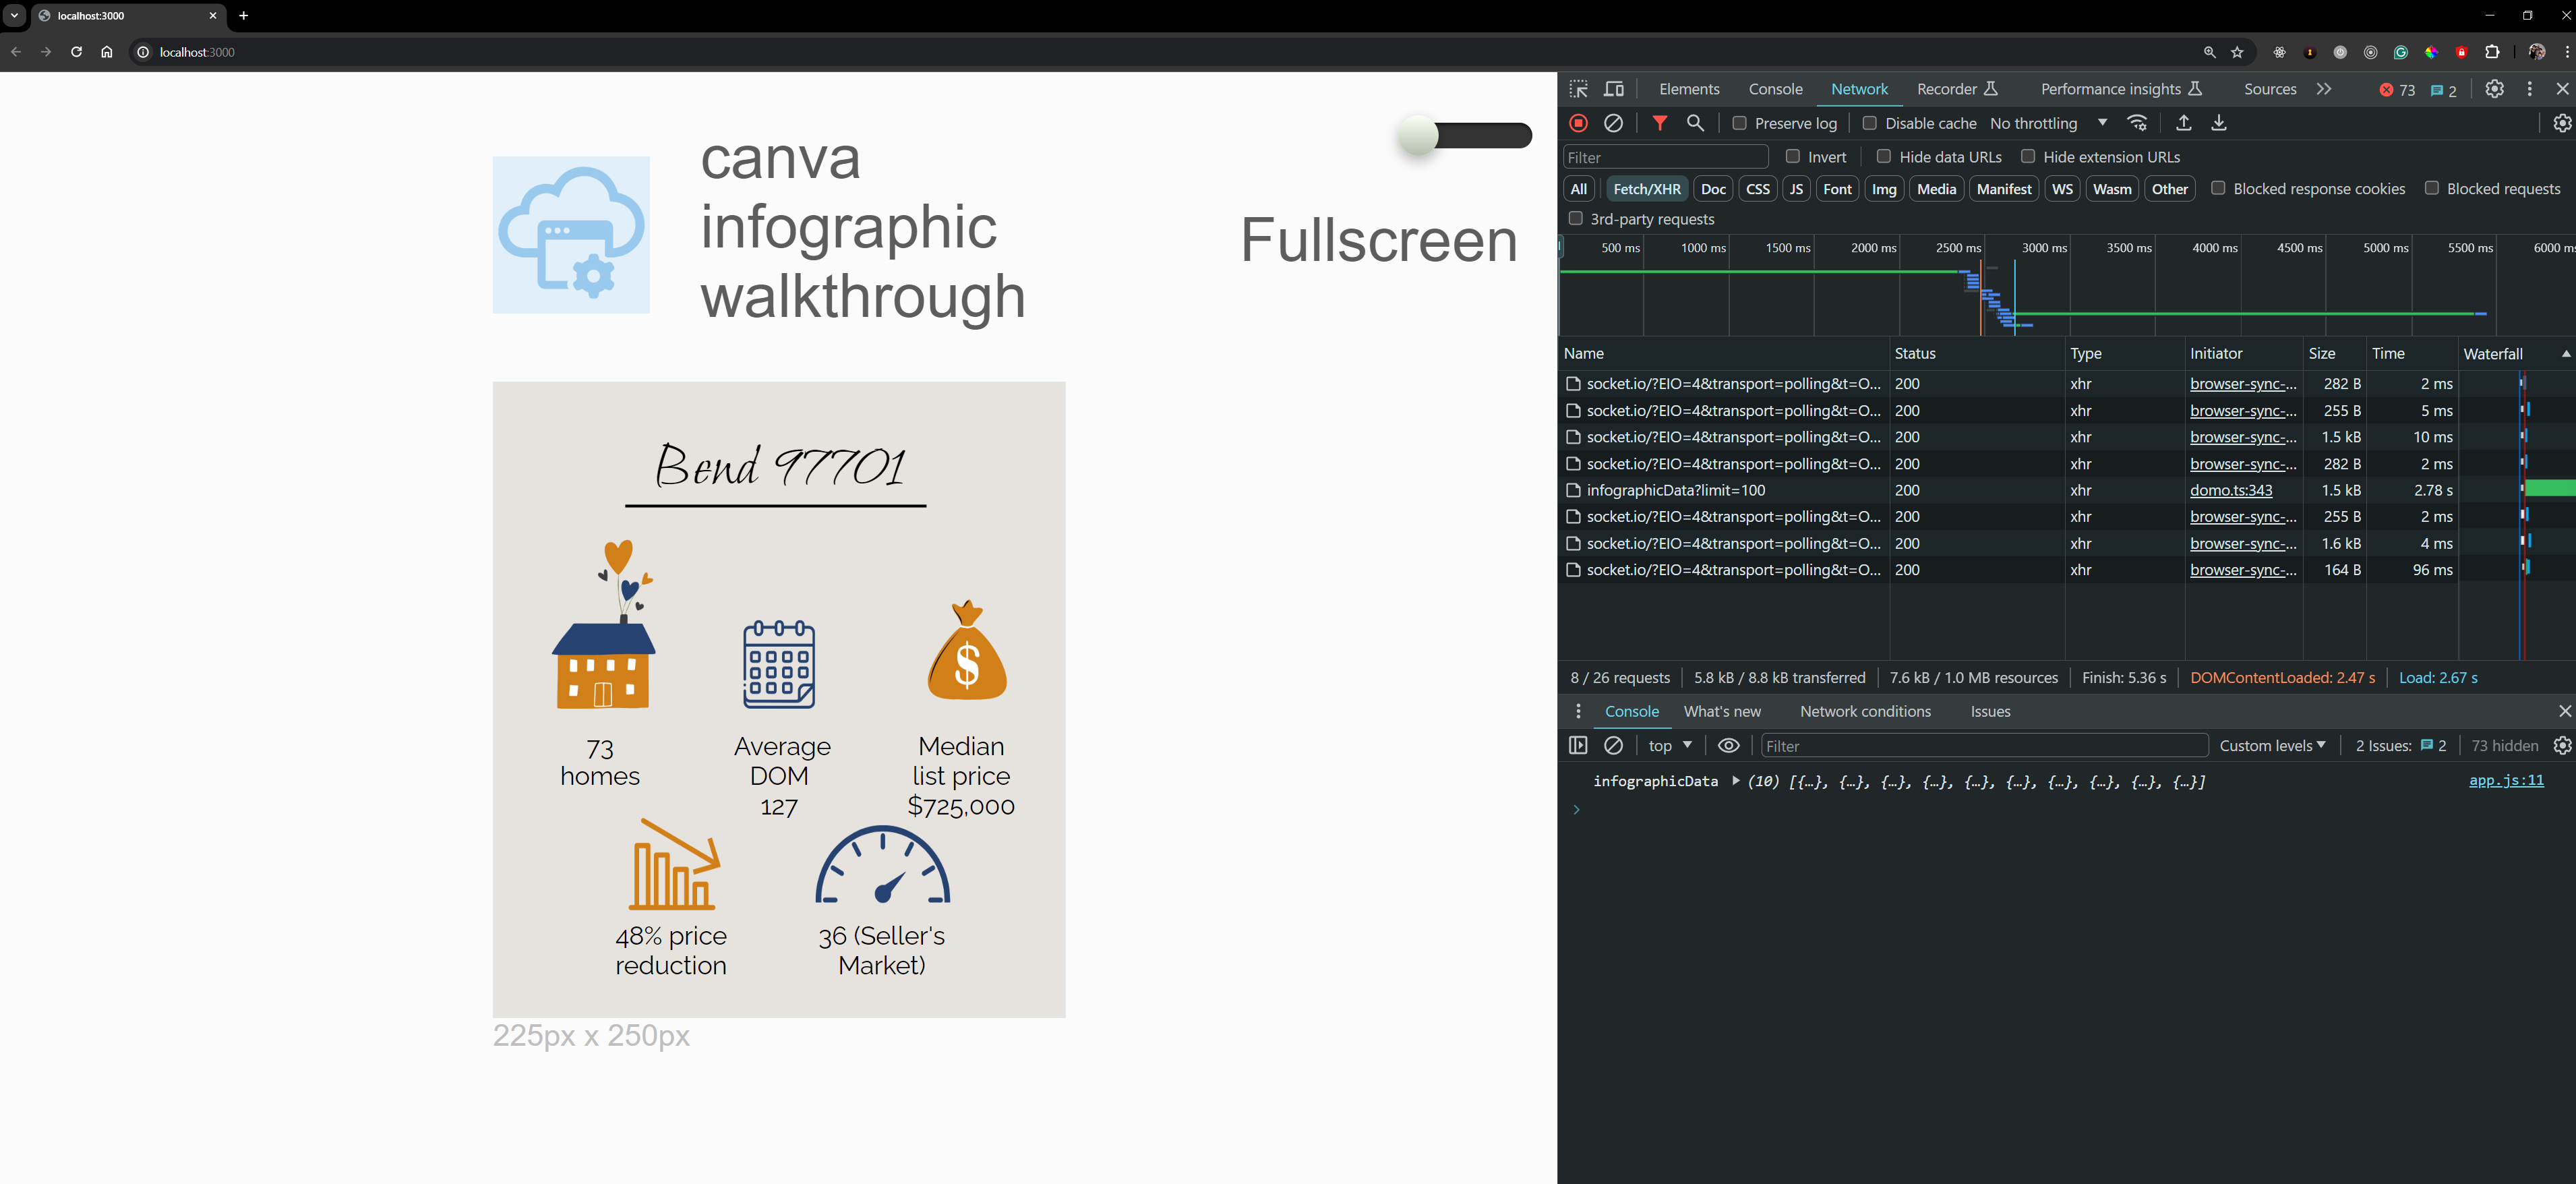Expand the infographicData array in the console
The image size is (2576, 1184).
(1735, 781)
